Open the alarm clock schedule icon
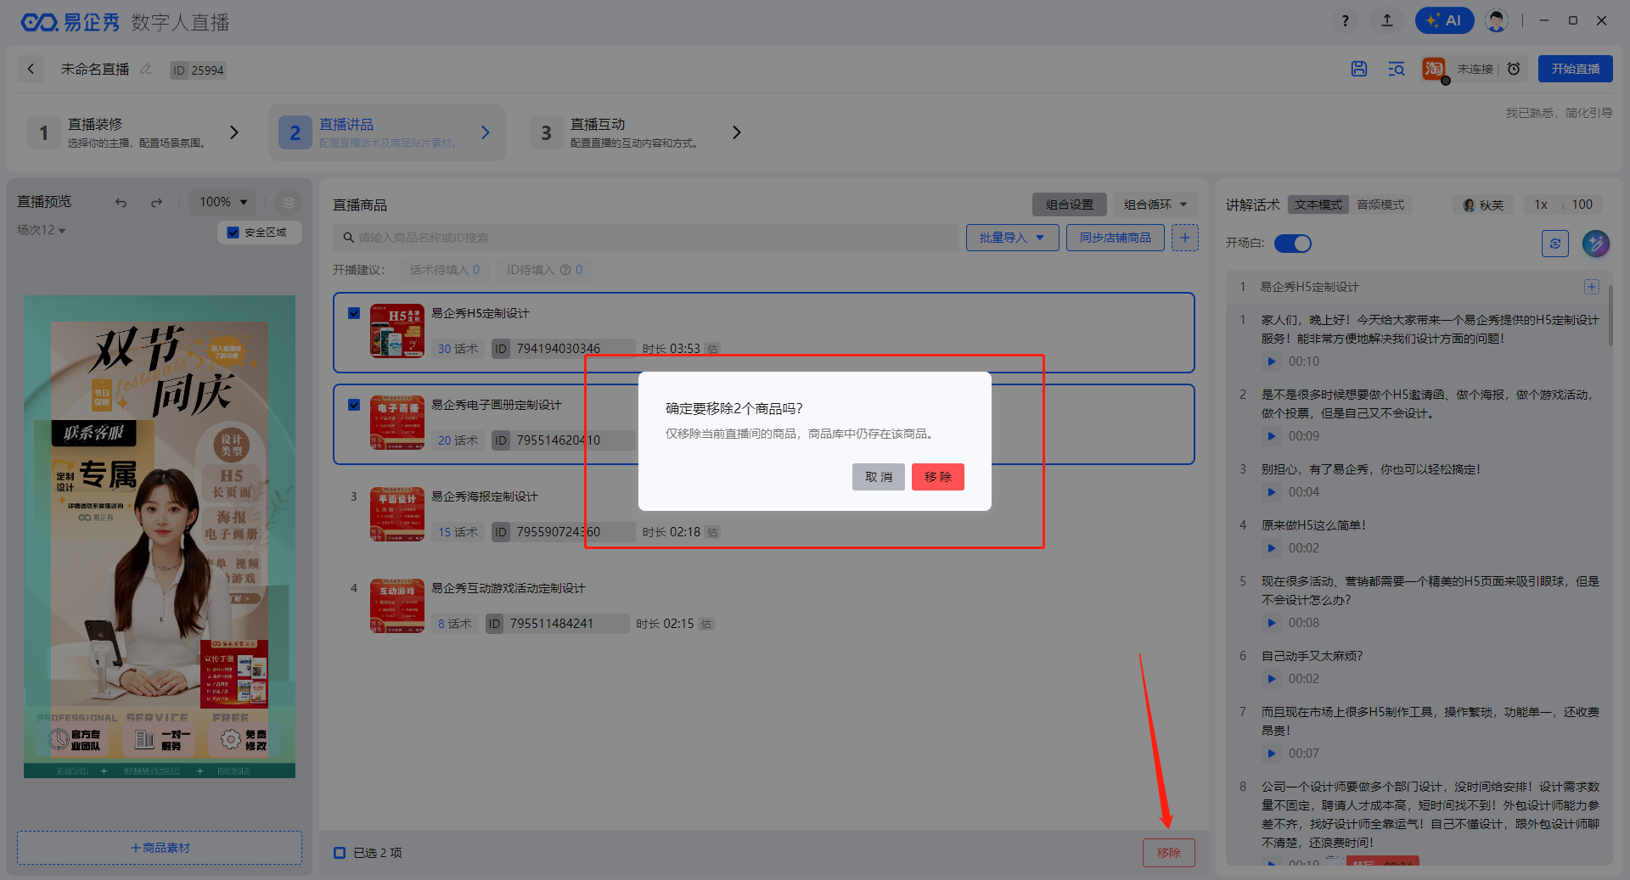This screenshot has width=1630, height=880. (x=1514, y=69)
